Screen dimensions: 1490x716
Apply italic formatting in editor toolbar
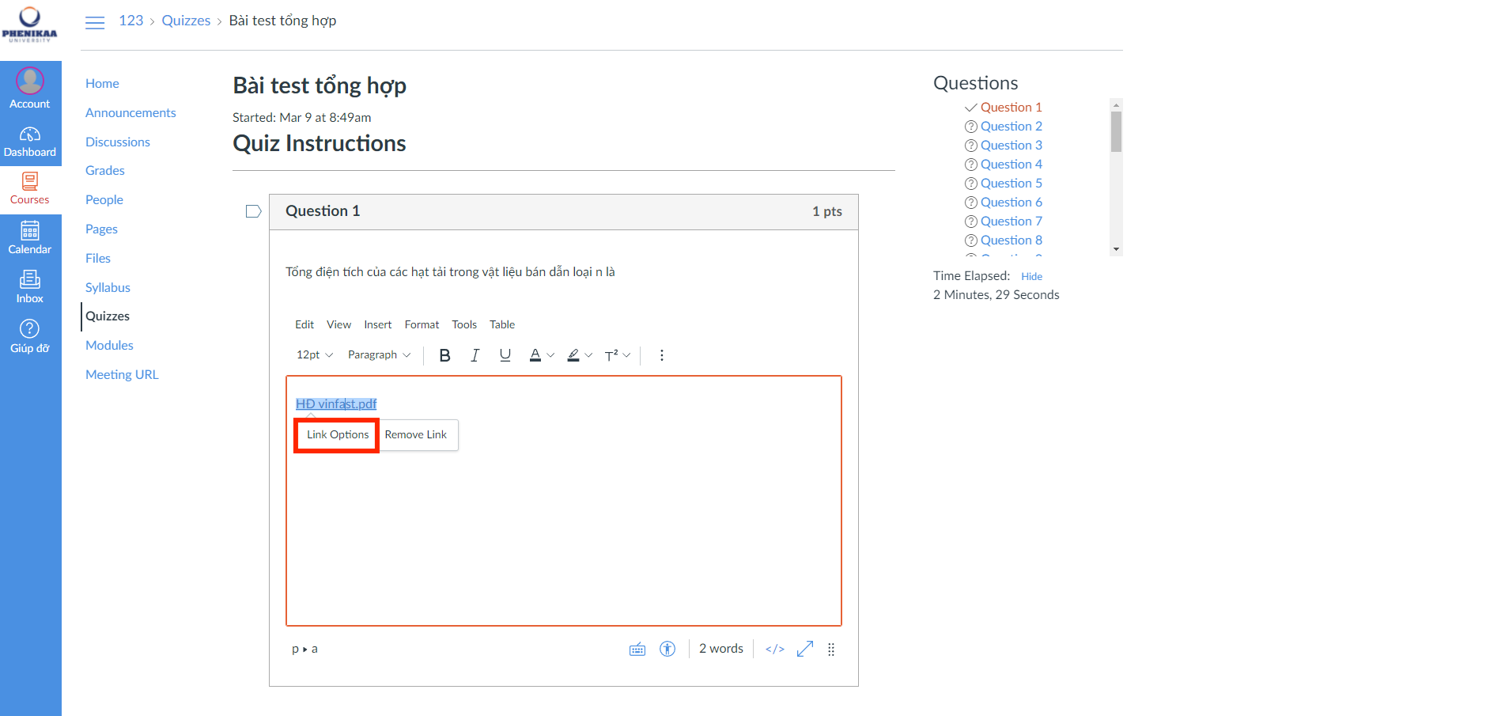(475, 355)
